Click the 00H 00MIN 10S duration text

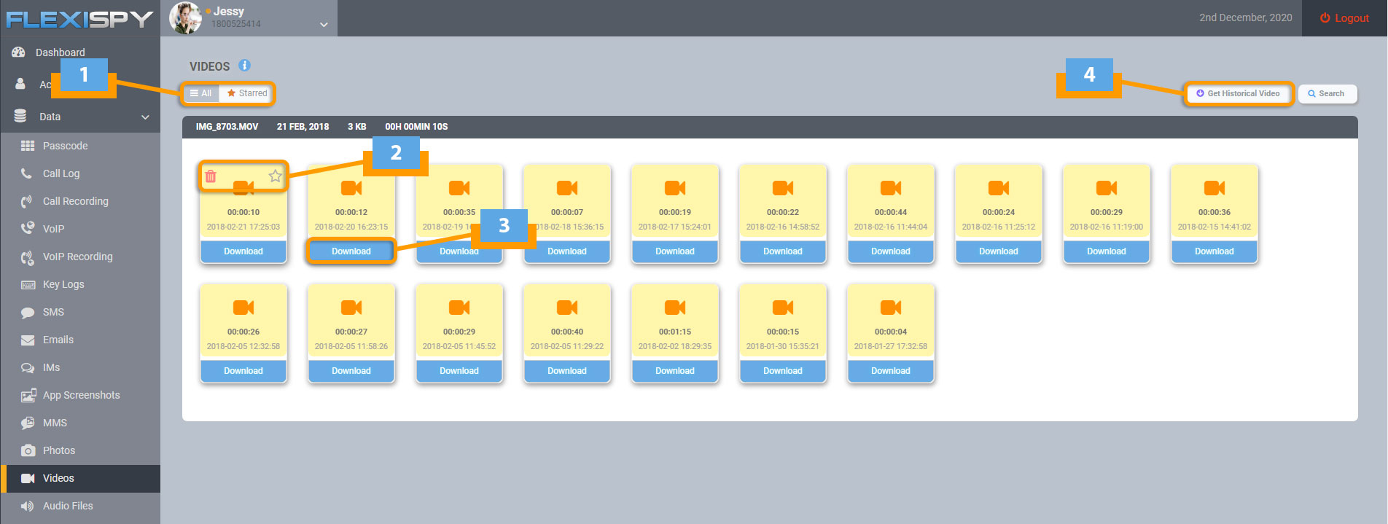(416, 127)
